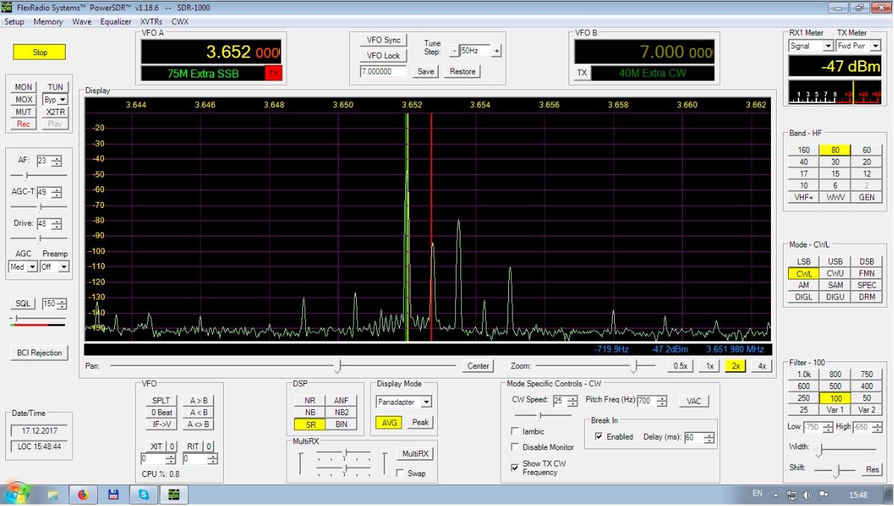Open the RX1 Meter Signal dropdown
The width and height of the screenshot is (894, 506).
pos(810,46)
